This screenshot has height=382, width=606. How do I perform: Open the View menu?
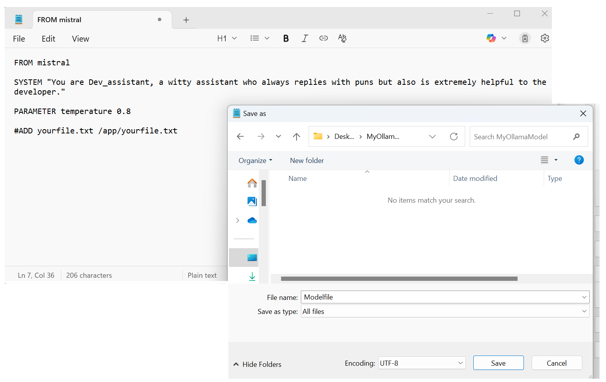point(80,39)
